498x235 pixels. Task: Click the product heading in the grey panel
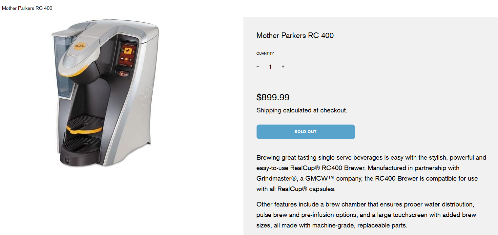(295, 35)
